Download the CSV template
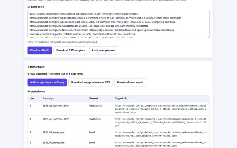 [71, 50]
